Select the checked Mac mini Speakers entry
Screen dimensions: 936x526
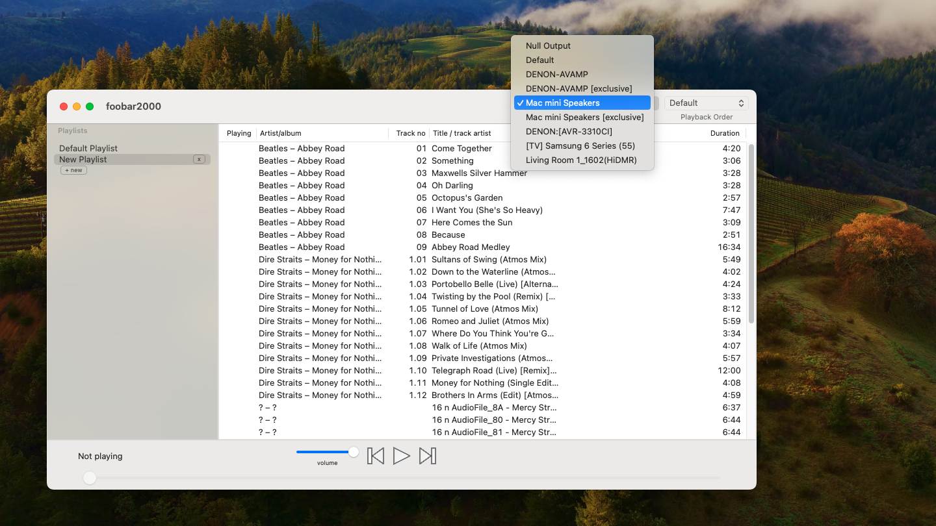582,103
